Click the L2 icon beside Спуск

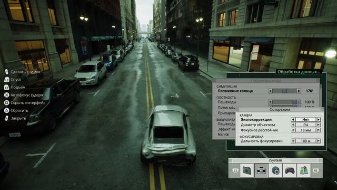tap(7, 80)
